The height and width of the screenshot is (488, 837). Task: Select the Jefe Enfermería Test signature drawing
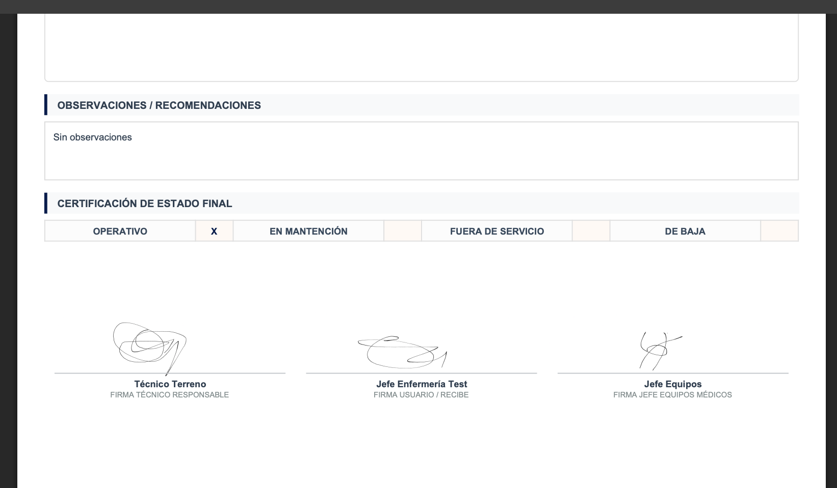click(x=402, y=352)
